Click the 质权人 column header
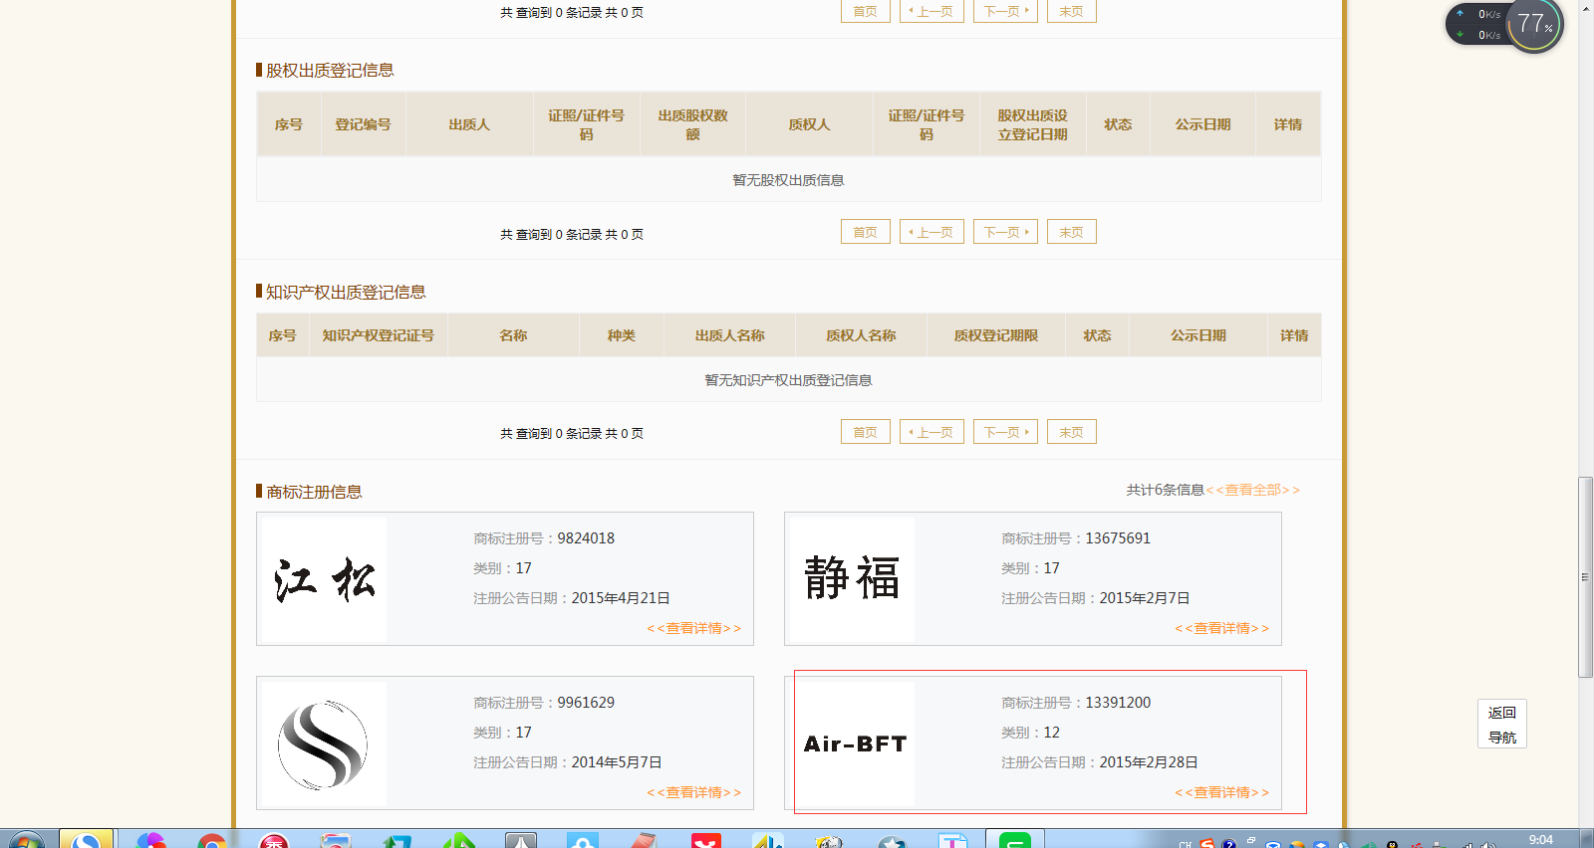Image resolution: width=1594 pixels, height=848 pixels. [x=809, y=124]
